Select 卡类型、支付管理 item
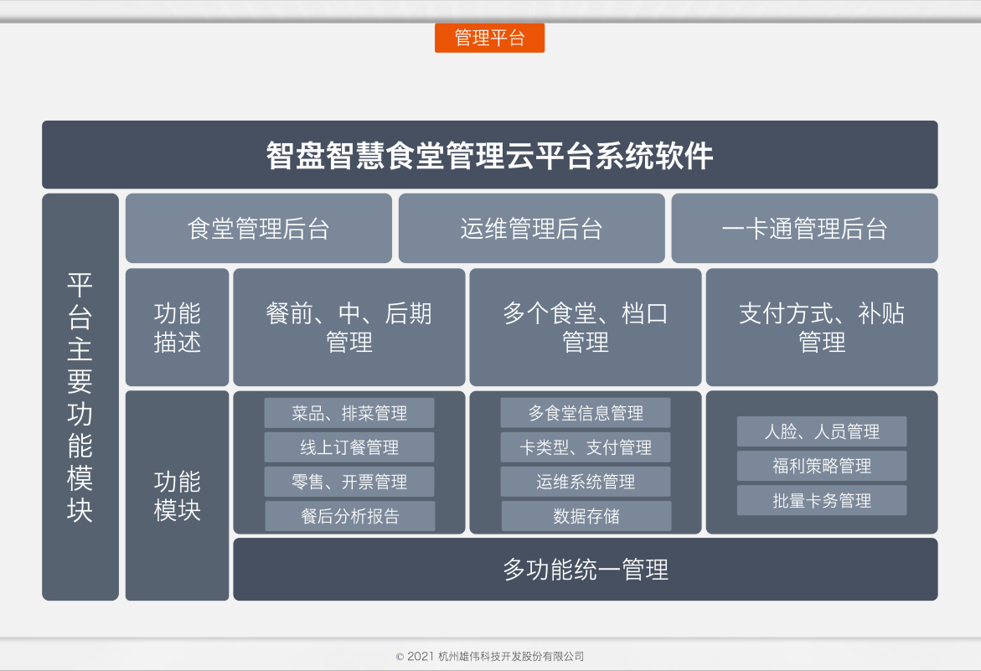981x671 pixels. tap(586, 446)
